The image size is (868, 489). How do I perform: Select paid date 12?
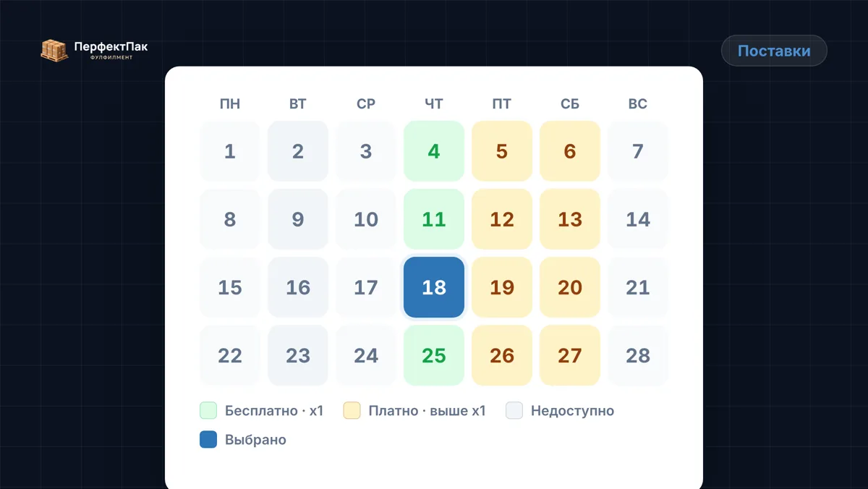pyautogui.click(x=502, y=219)
